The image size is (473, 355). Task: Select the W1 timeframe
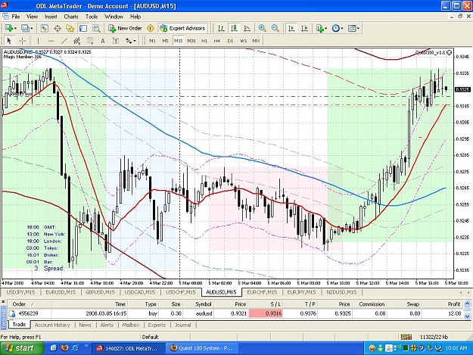click(244, 41)
